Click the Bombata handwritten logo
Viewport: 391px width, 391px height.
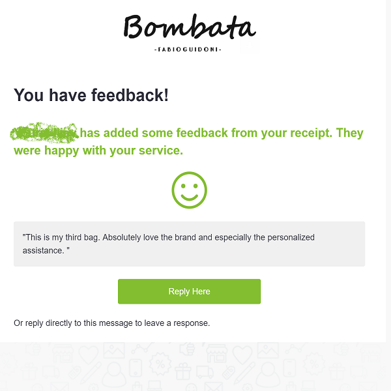190,29
